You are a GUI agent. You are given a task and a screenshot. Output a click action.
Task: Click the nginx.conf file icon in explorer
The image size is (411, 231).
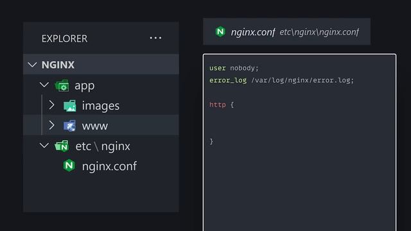(x=69, y=166)
